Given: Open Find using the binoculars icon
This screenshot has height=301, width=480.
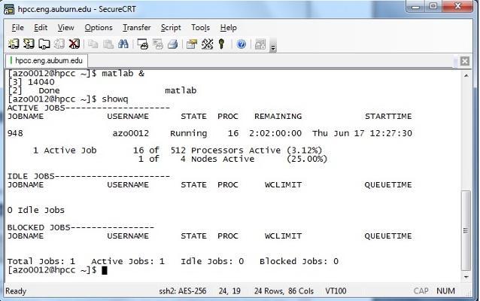Looking at the screenshot, I should (124, 44).
